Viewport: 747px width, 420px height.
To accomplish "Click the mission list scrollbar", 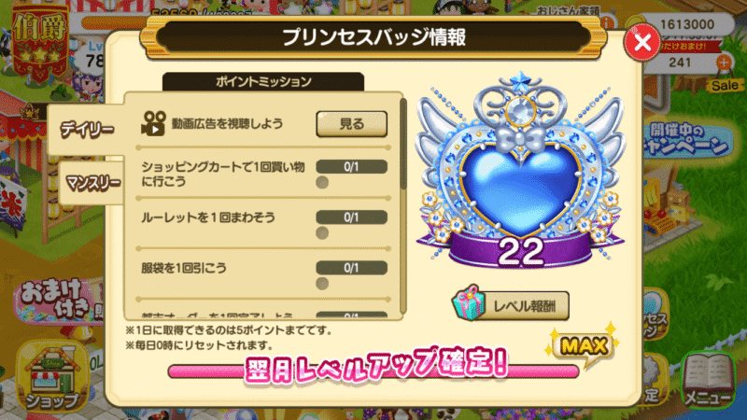I will pos(403,144).
